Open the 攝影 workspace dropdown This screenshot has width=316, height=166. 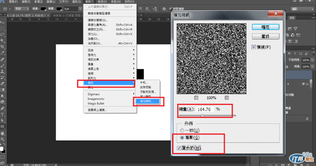coord(302,9)
